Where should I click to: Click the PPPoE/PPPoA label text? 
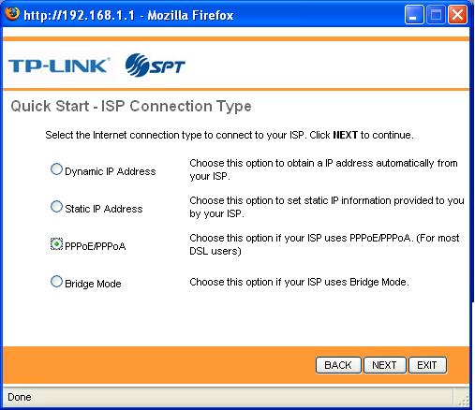tap(96, 246)
